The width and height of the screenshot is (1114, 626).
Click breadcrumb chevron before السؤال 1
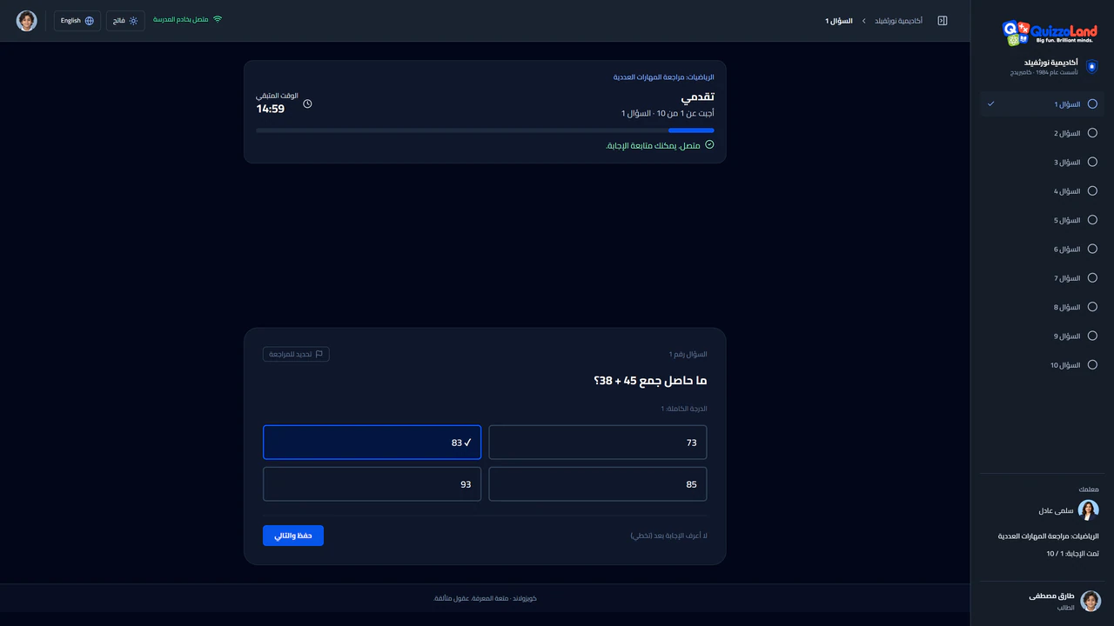pyautogui.click(x=863, y=21)
